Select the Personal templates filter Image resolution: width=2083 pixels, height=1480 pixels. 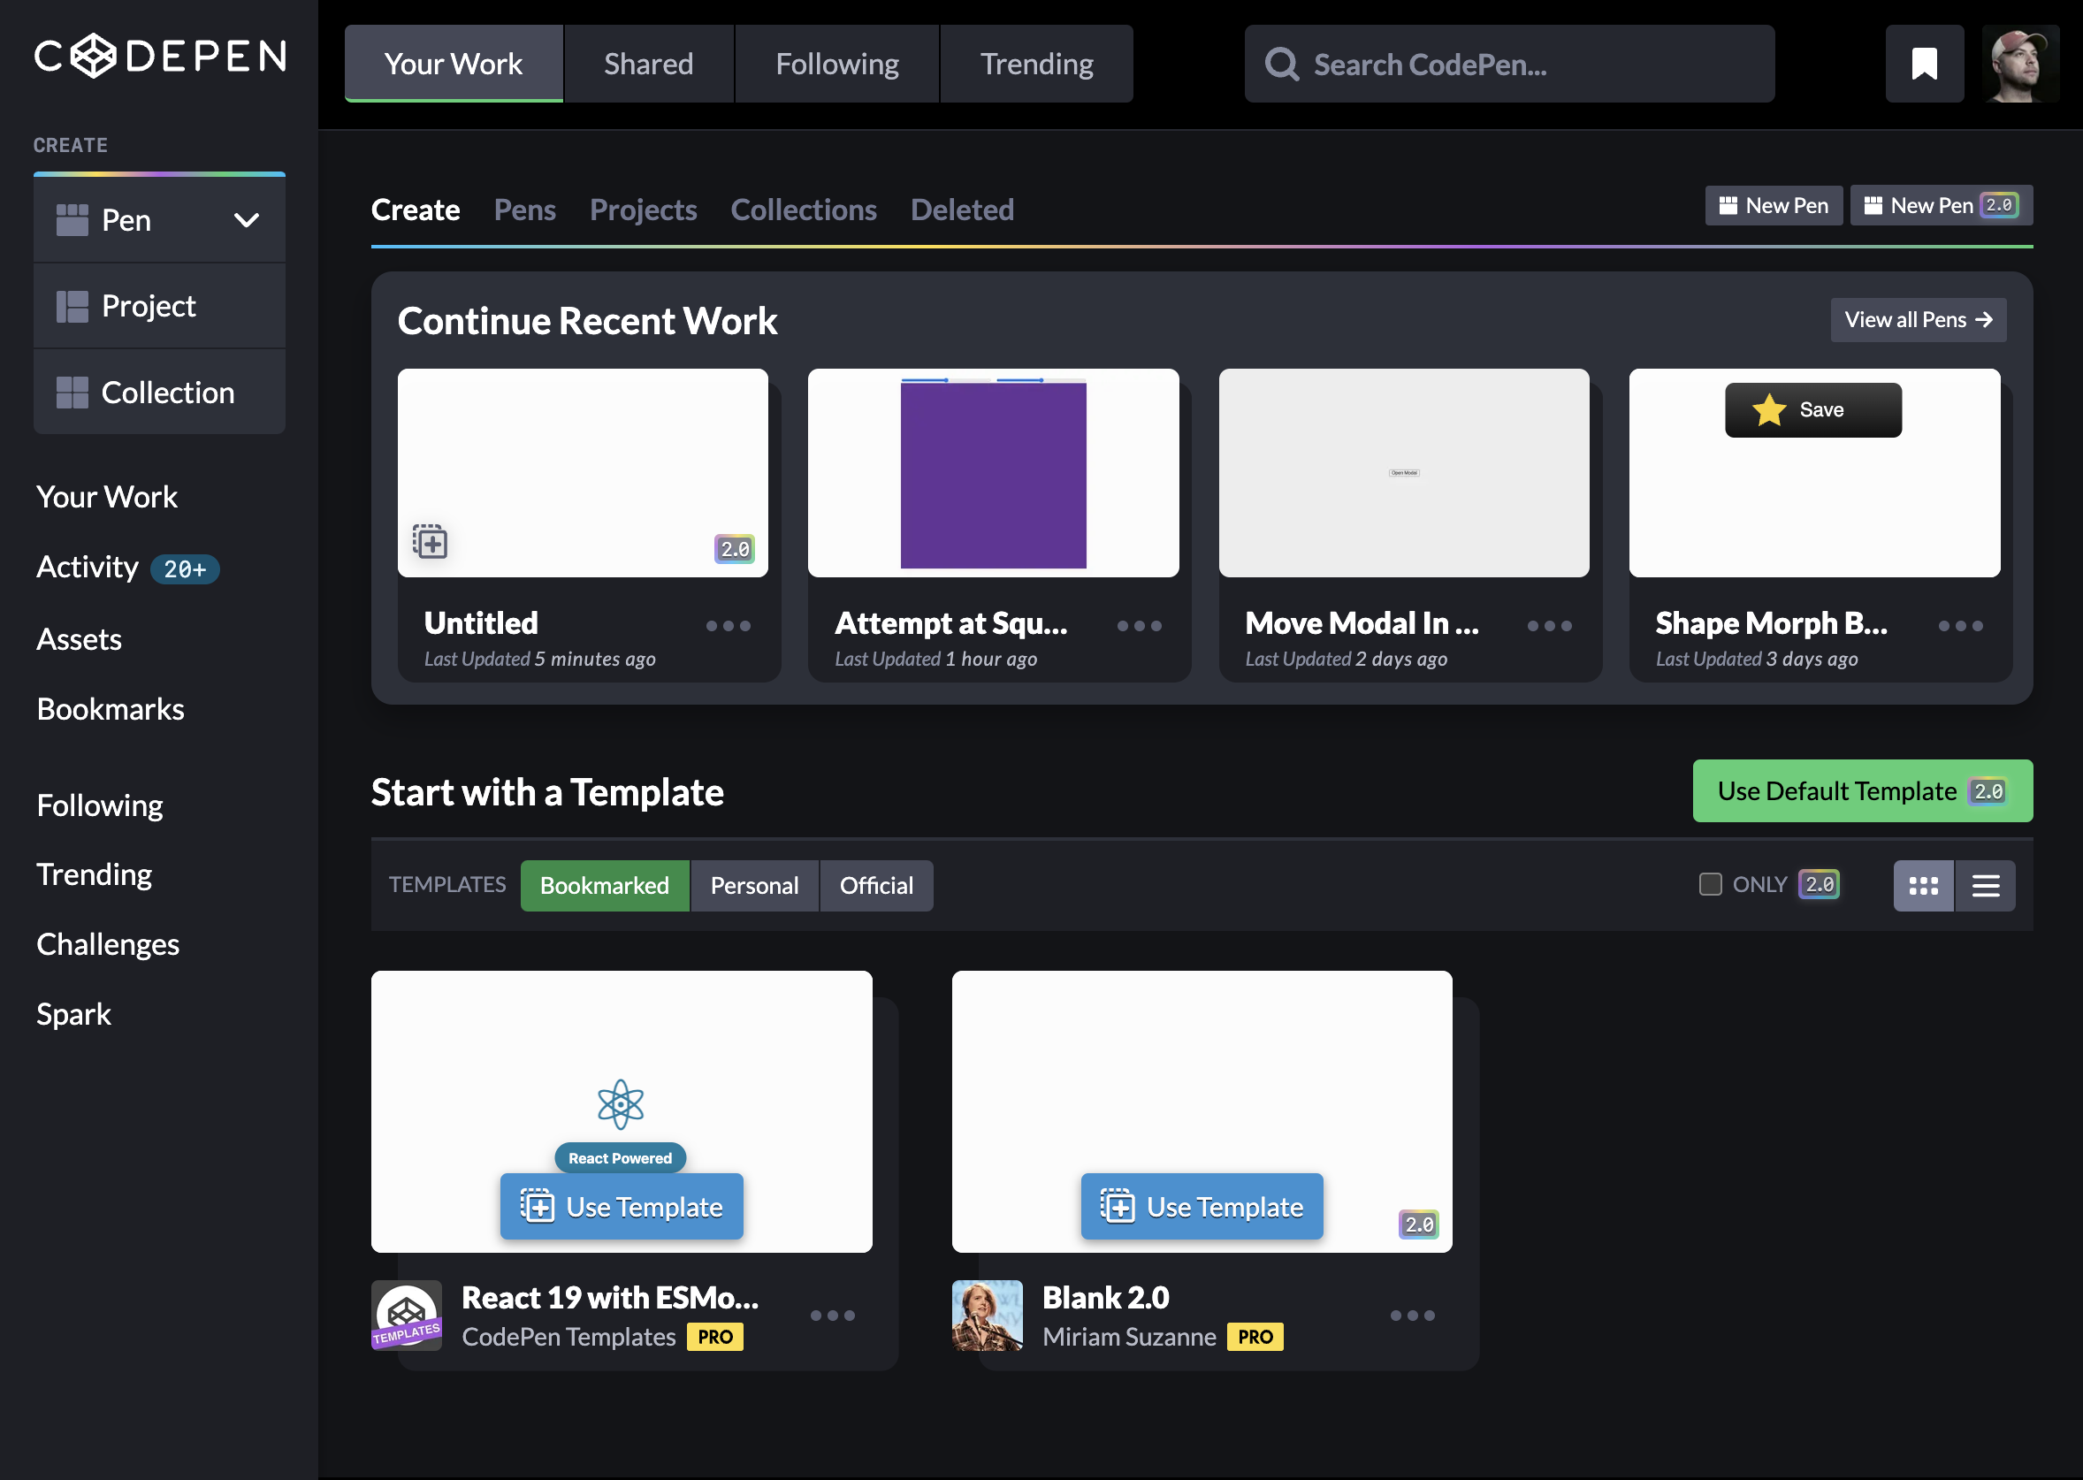[753, 886]
